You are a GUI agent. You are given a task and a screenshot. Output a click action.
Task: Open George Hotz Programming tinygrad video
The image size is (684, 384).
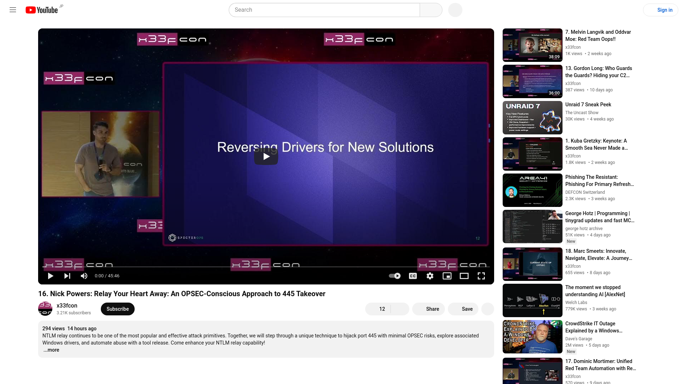click(x=600, y=217)
